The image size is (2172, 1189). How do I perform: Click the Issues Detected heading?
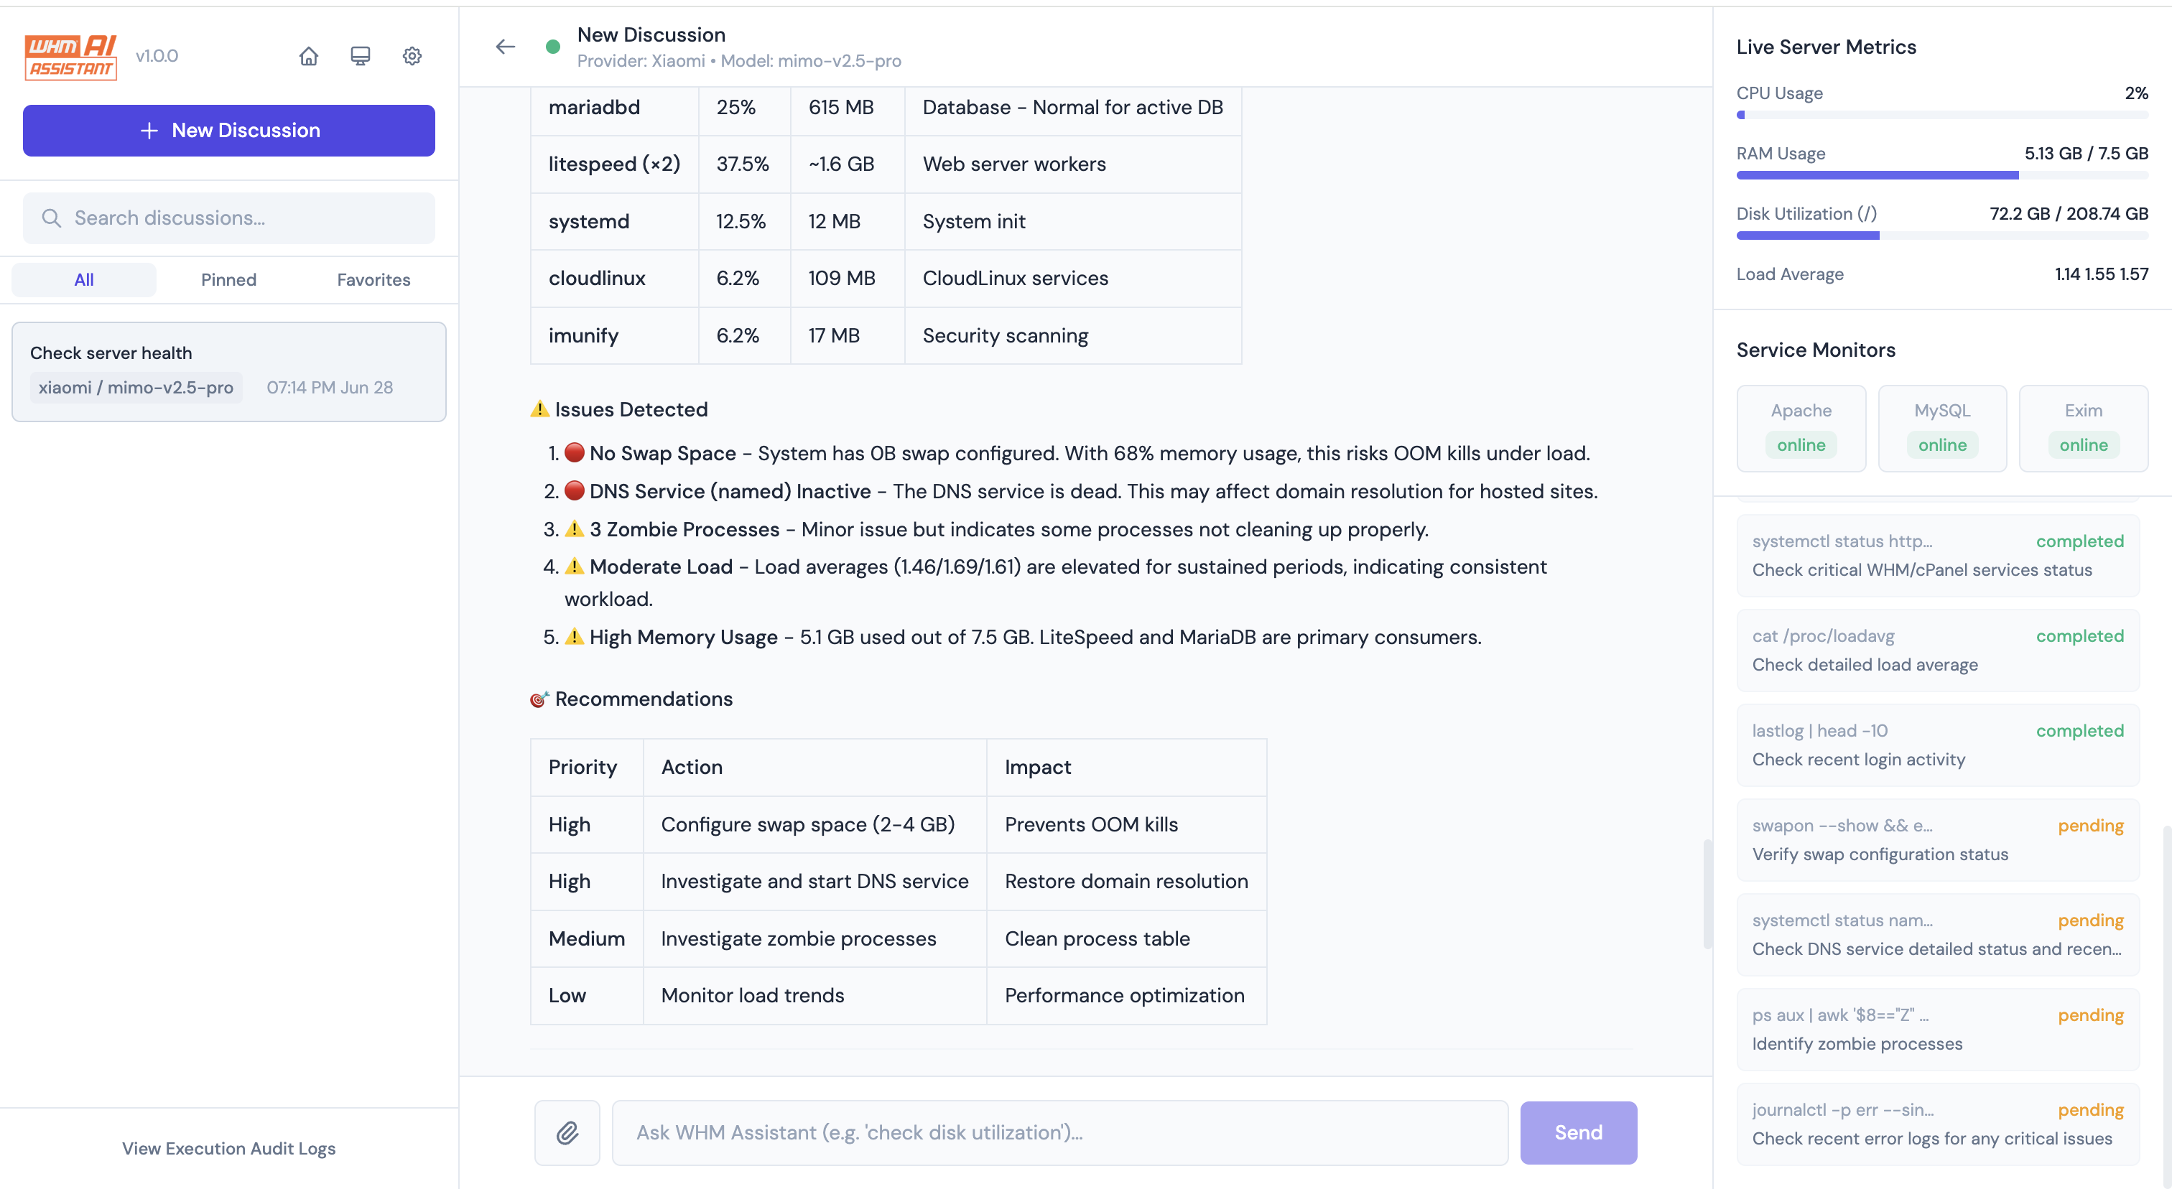click(619, 409)
